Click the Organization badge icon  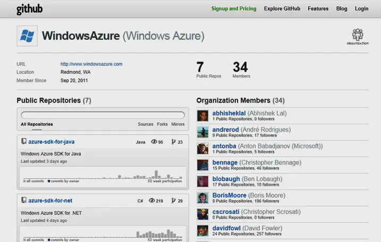[x=357, y=36]
